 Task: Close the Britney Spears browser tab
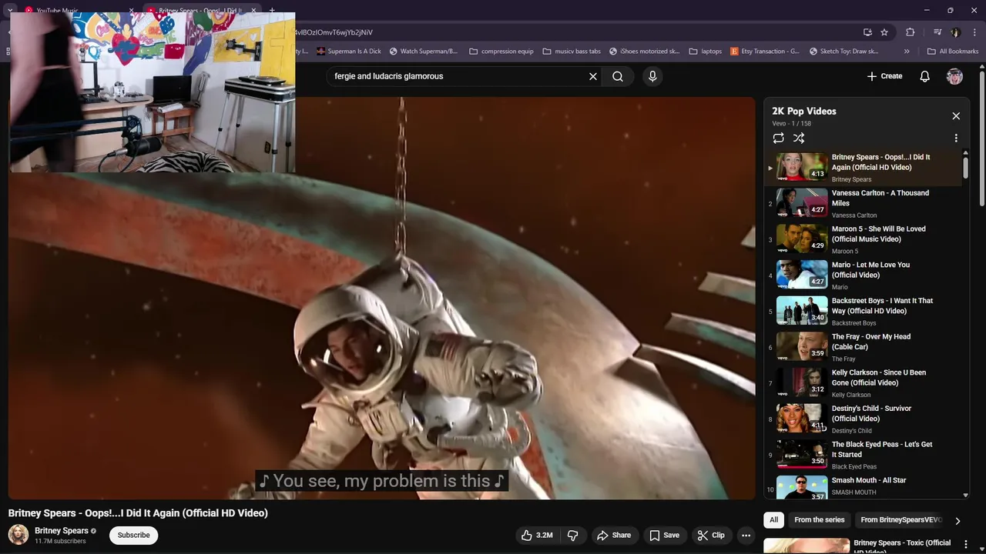click(253, 11)
